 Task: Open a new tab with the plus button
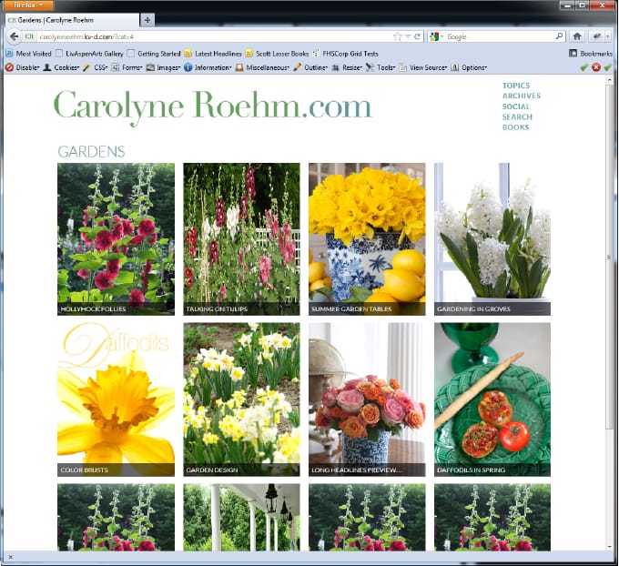[147, 20]
